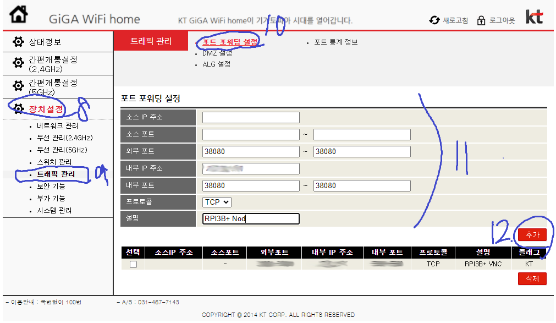The image size is (556, 323).
Task: Focus the 외부 포트 start field
Action: (x=251, y=151)
